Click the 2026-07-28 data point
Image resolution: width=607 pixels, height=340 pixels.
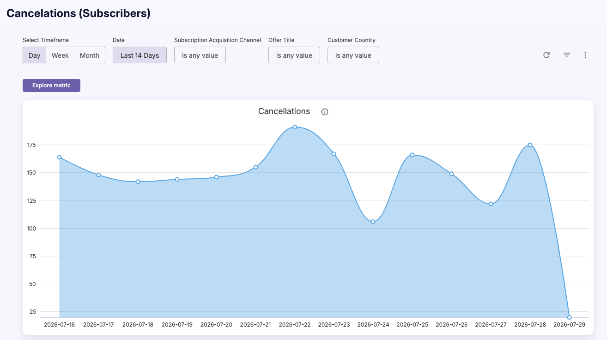pyautogui.click(x=530, y=145)
